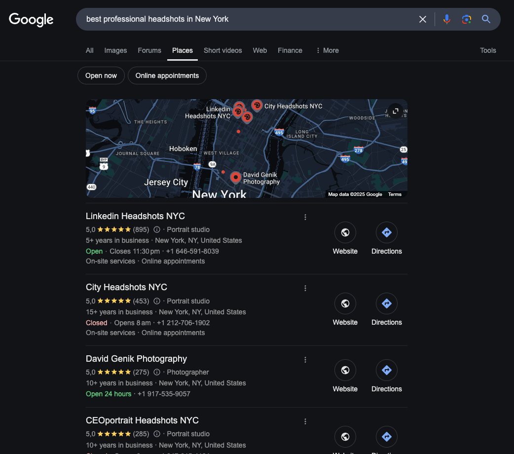Click into the search query field
The width and height of the screenshot is (514, 454).
(x=247, y=19)
